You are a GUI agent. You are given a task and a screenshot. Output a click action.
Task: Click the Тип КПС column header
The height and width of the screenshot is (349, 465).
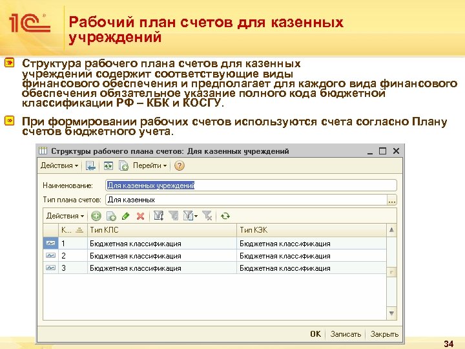(162, 229)
